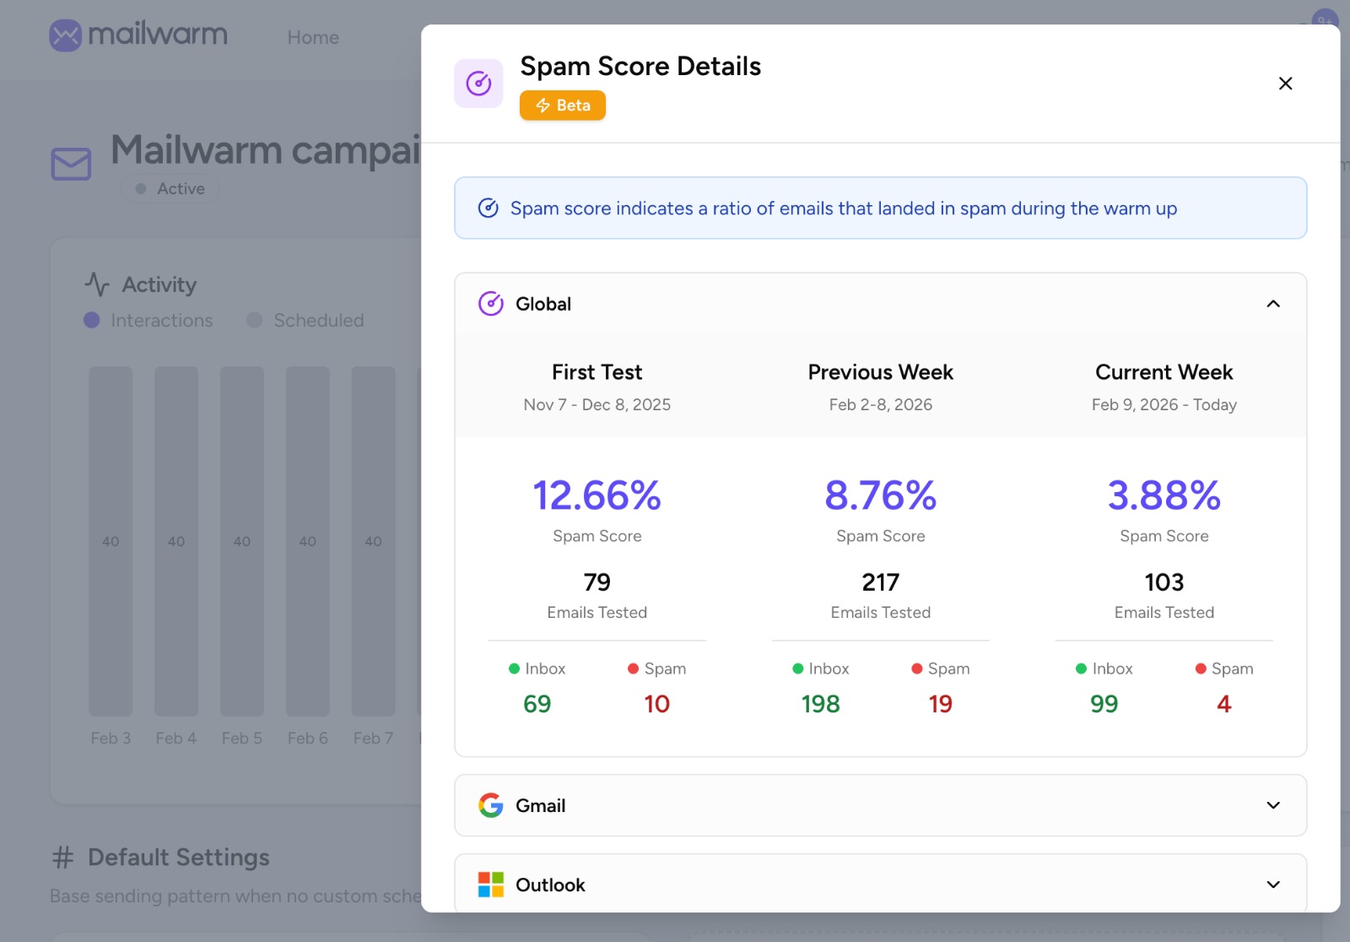
Task: Click the Mailwarm logo
Action: pyautogui.click(x=138, y=35)
